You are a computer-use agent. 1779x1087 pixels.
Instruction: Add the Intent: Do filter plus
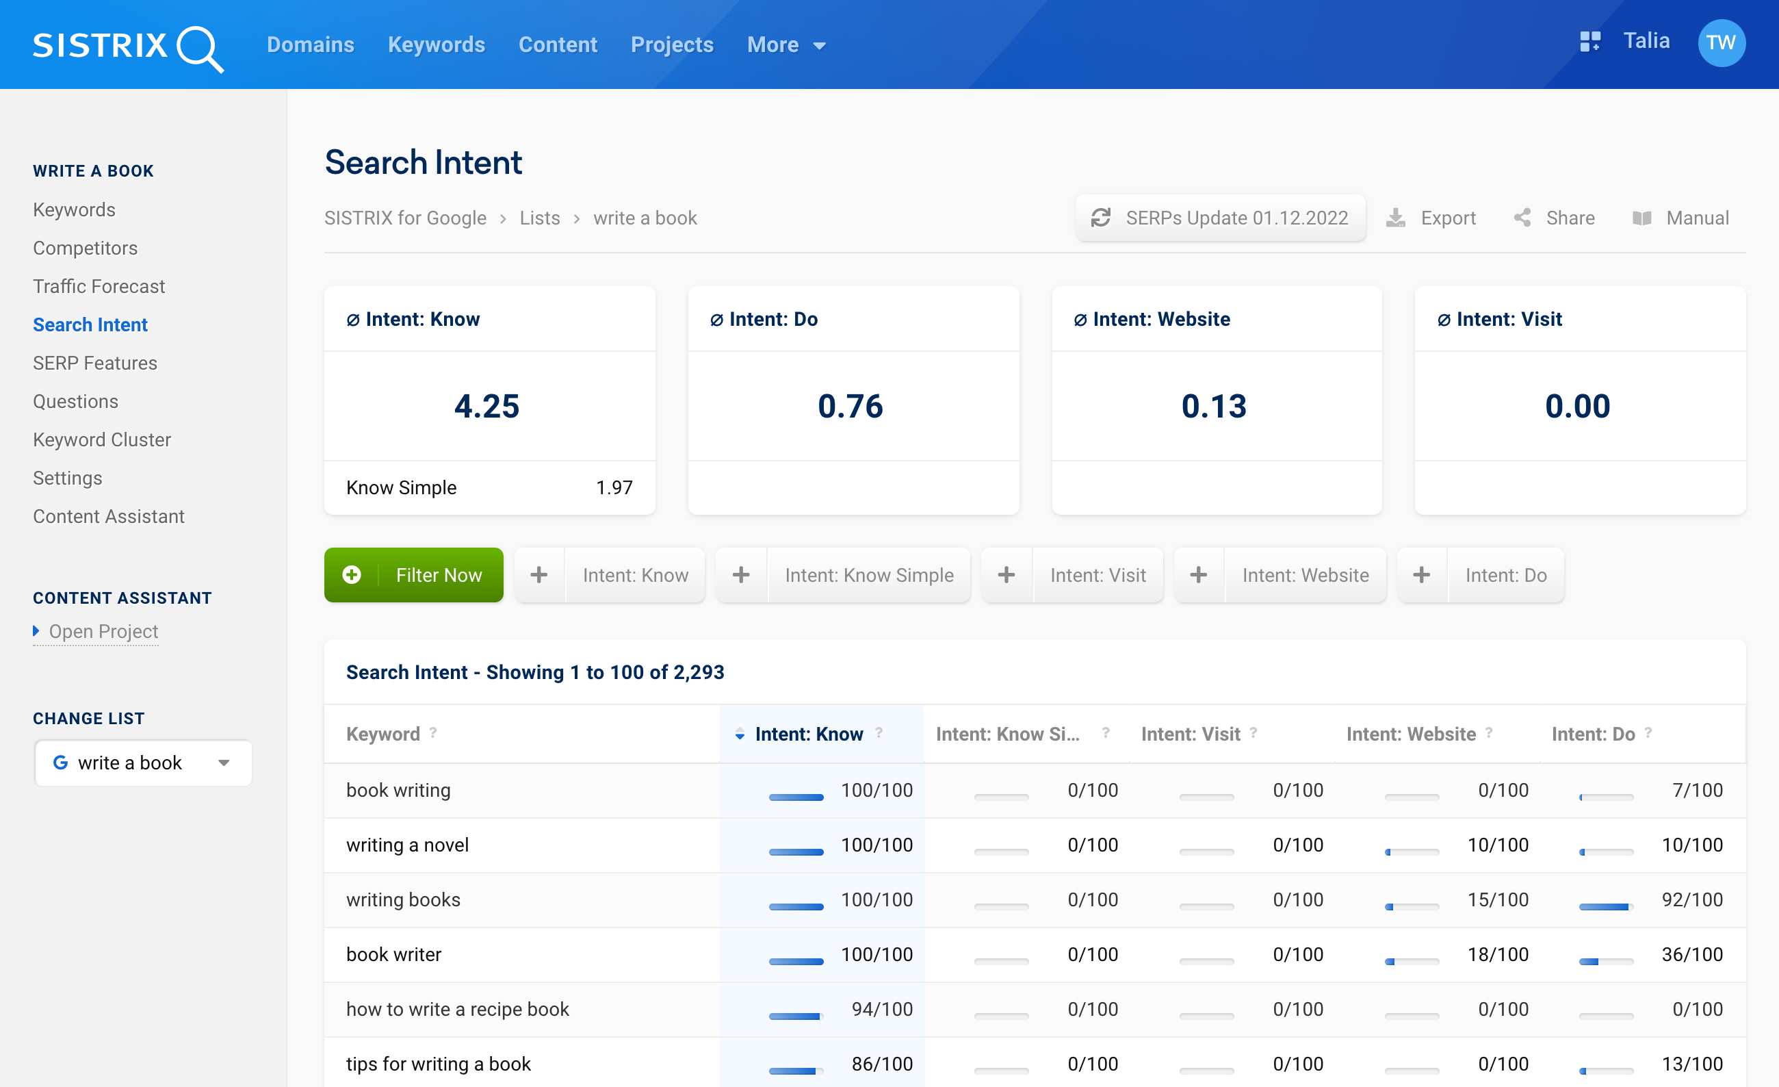coord(1422,575)
